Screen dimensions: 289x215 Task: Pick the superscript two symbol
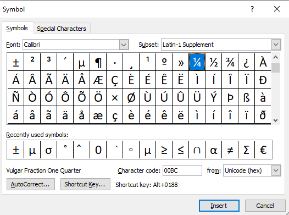(32, 62)
